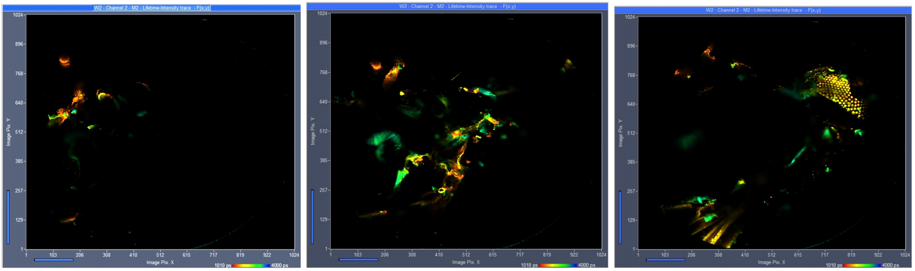Click the Y-axis tick '896' in left window
This screenshot has width=915, height=271.
pyautogui.click(x=19, y=44)
